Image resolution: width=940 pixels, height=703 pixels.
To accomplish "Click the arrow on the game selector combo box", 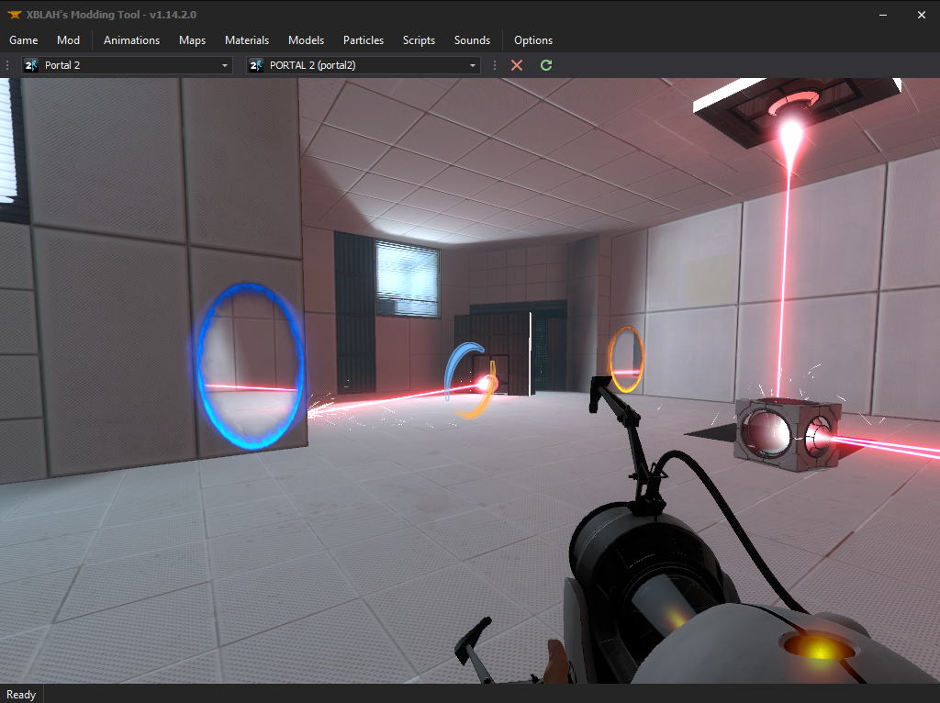I will (224, 65).
